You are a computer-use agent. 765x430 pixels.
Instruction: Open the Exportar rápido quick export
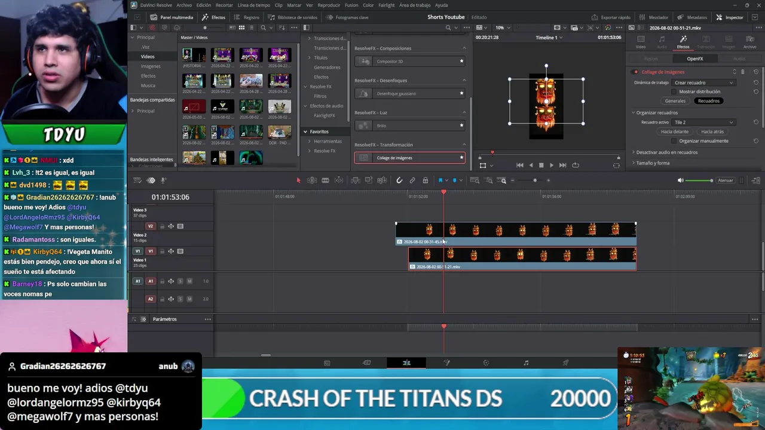[611, 17]
